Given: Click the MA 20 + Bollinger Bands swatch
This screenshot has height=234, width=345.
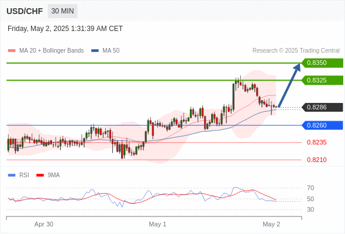Looking at the screenshot, I should pos(12,51).
